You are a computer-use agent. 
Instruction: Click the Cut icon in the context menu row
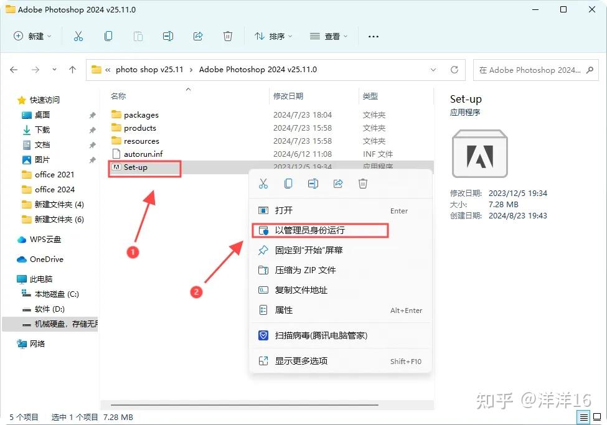tap(263, 184)
